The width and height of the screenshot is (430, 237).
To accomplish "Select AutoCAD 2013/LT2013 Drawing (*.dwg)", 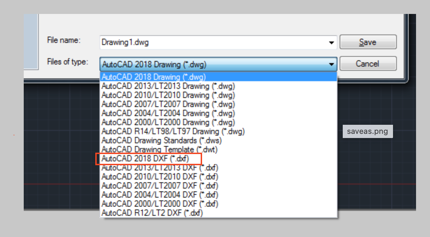I will click(218, 86).
